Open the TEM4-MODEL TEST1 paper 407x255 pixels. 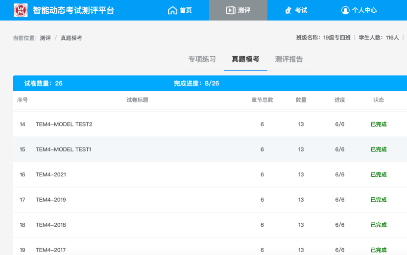[63, 149]
